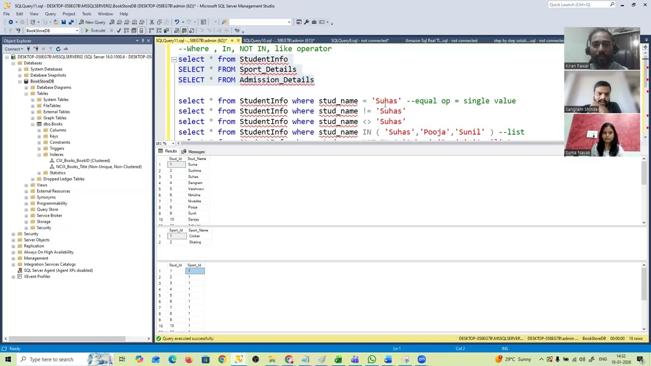Run the query with the Execute button
Screen dimensions: 651x366
click(x=95, y=30)
